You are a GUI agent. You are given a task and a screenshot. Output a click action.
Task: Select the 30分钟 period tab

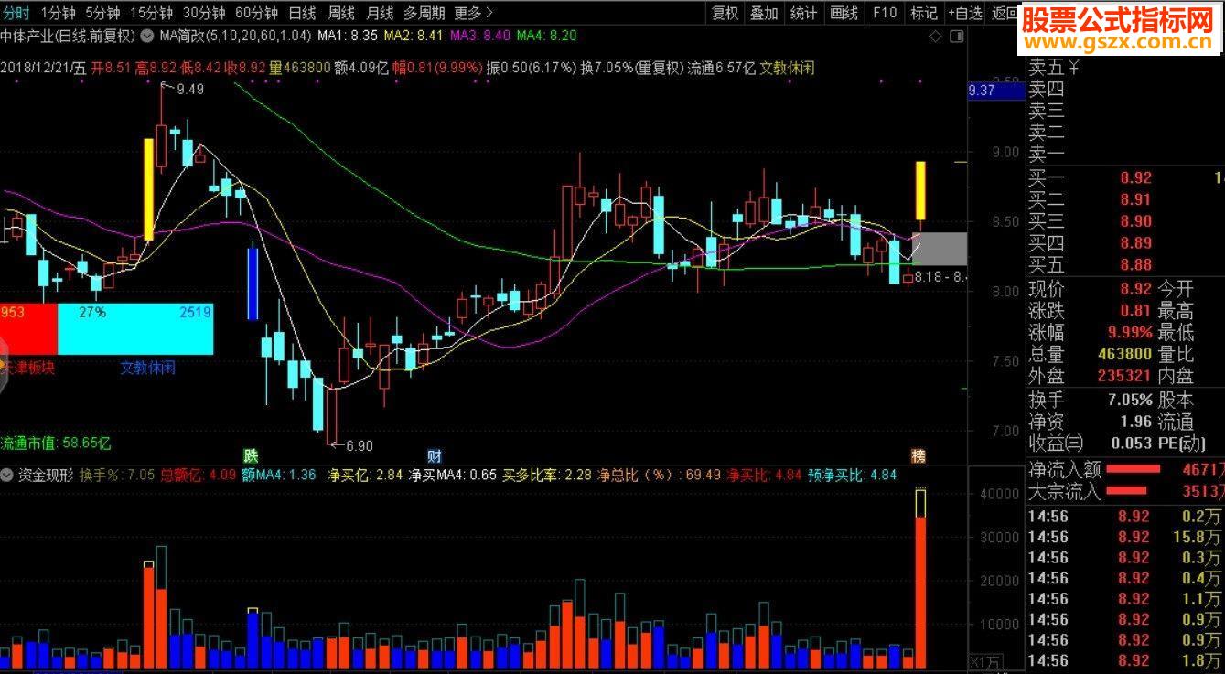(x=204, y=13)
